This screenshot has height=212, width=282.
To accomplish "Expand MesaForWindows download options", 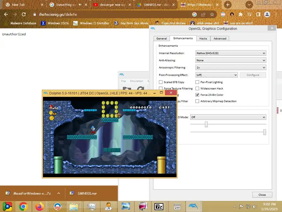I will (x=58, y=193).
